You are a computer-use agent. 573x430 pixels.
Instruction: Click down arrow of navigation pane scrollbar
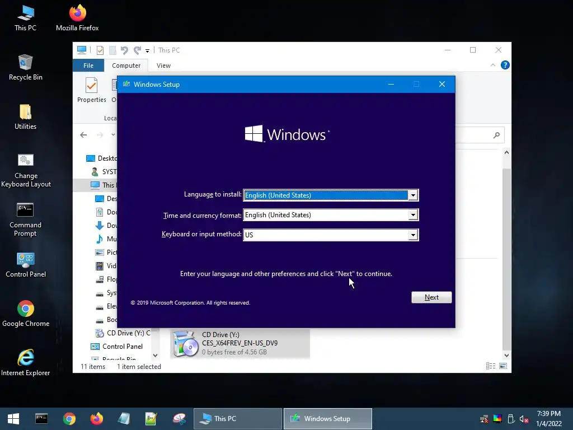[156, 356]
